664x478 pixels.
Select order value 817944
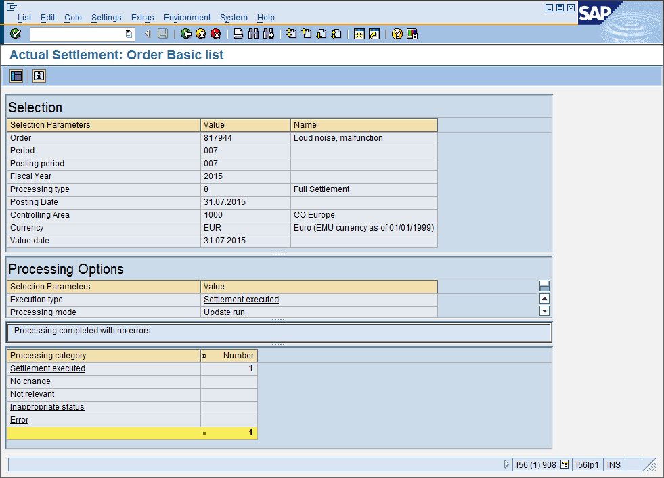[245, 138]
